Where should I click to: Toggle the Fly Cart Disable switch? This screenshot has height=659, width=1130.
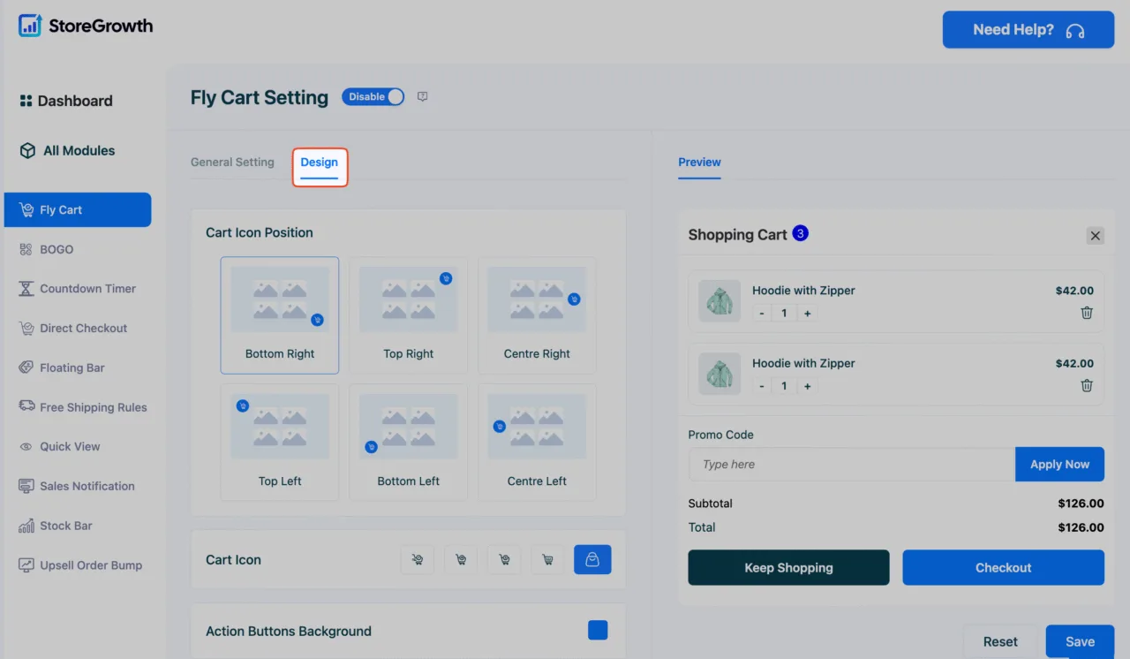click(x=373, y=97)
